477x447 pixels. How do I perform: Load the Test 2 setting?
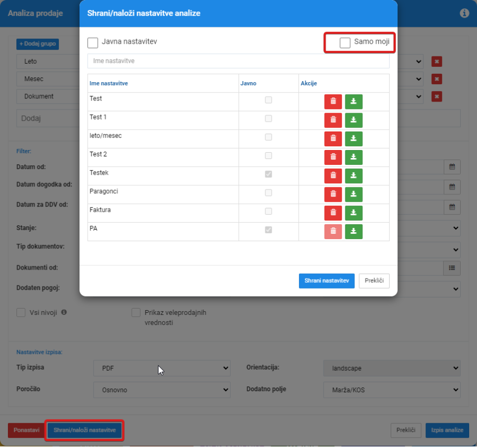click(x=353, y=157)
